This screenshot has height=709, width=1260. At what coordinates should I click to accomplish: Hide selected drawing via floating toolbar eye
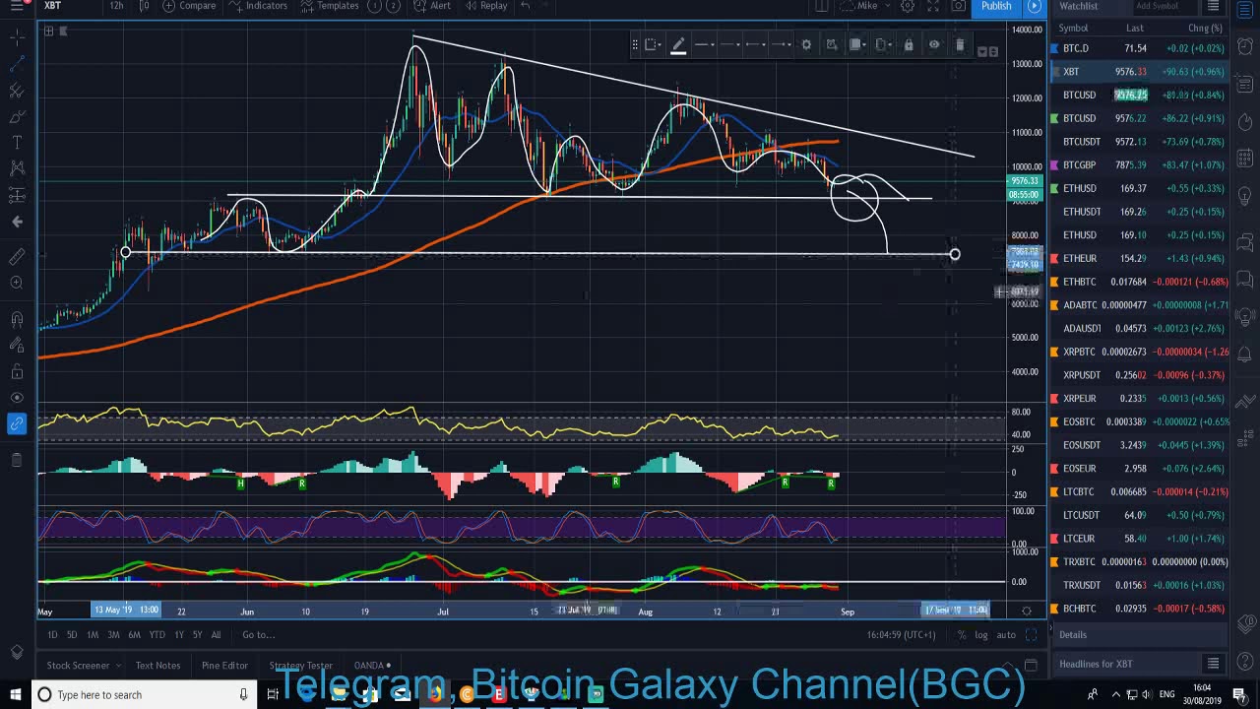(x=934, y=44)
